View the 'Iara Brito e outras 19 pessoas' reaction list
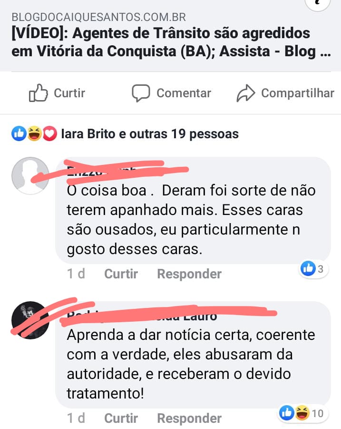The height and width of the screenshot is (429, 341). [150, 134]
